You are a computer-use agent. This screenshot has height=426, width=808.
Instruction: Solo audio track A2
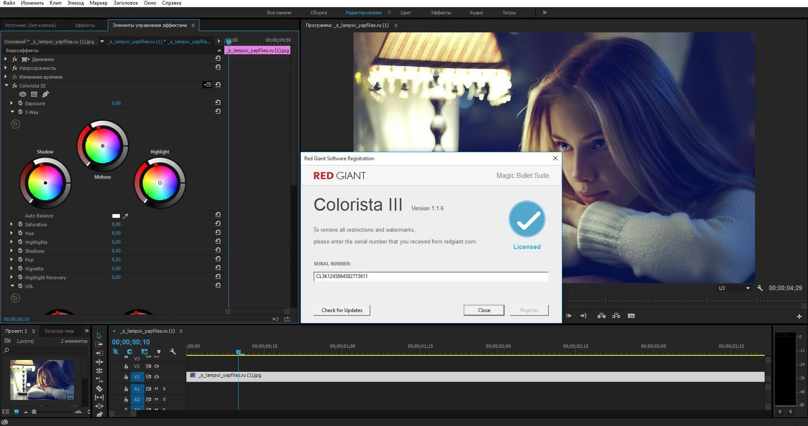tap(164, 400)
